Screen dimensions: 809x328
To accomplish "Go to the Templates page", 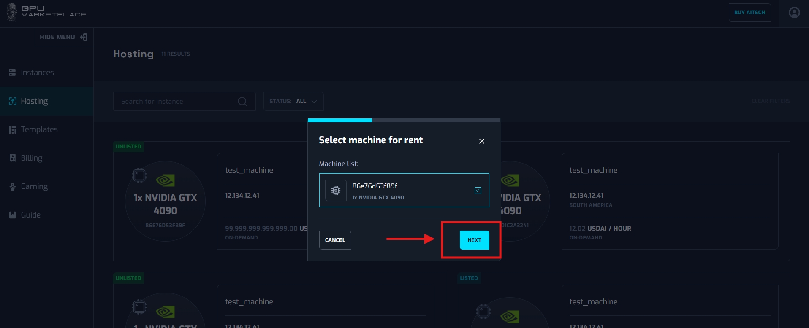I will point(39,129).
